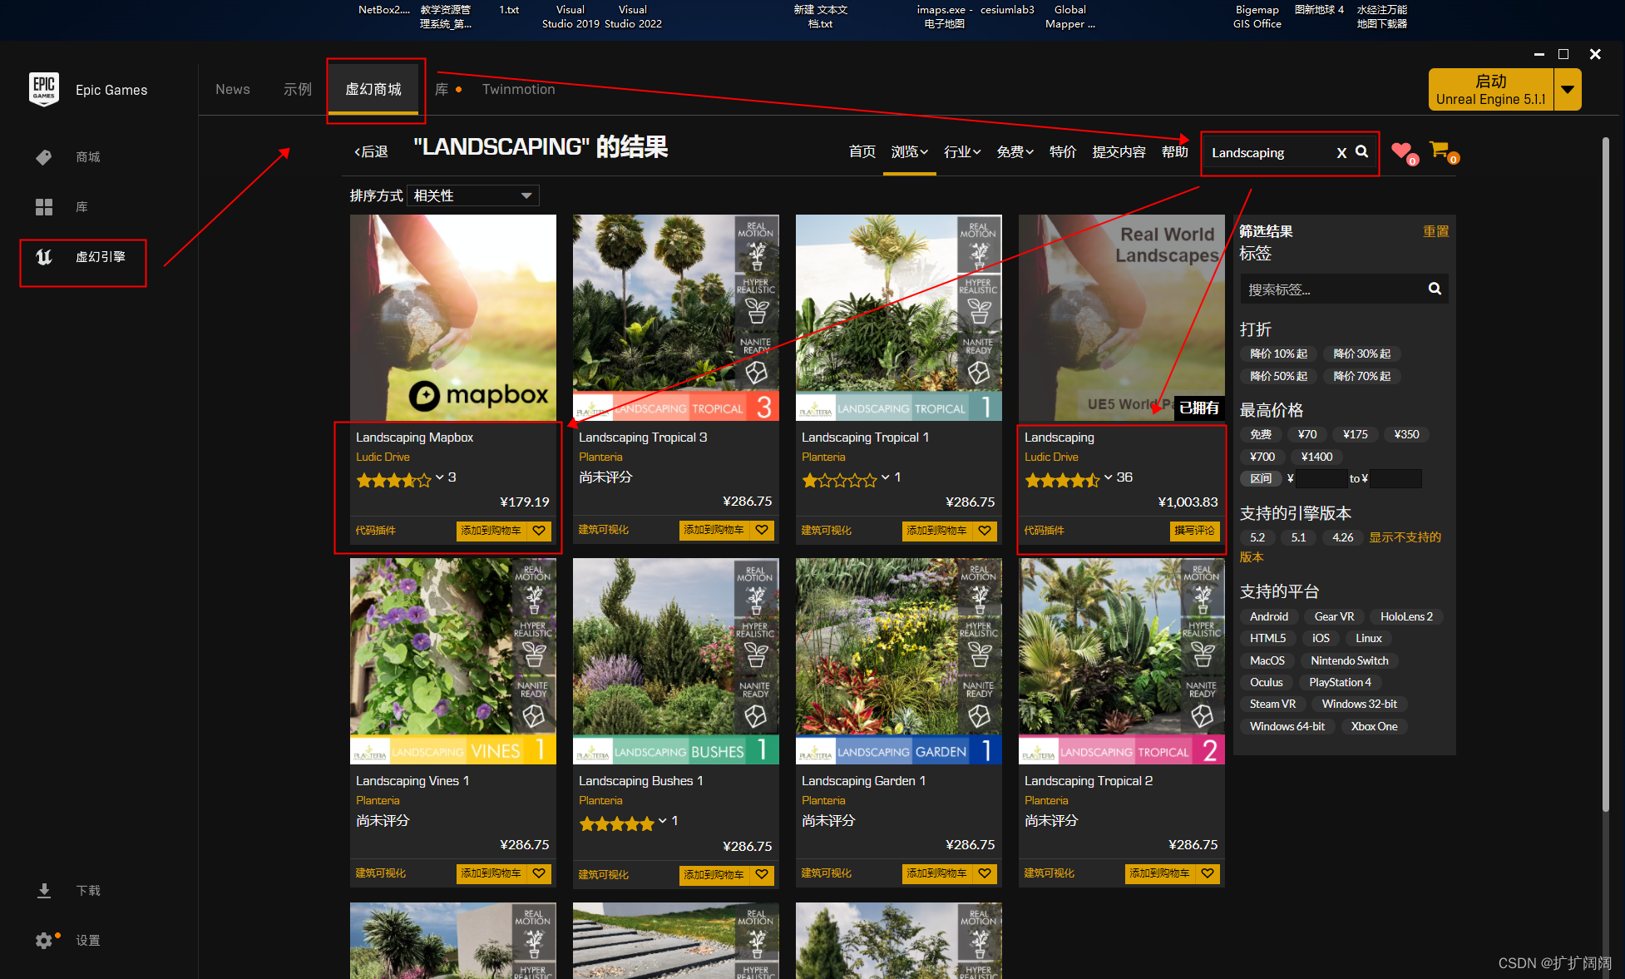Add Landscaping Mapbox to wishlist via heart button
The image size is (1625, 979).
[x=539, y=530]
